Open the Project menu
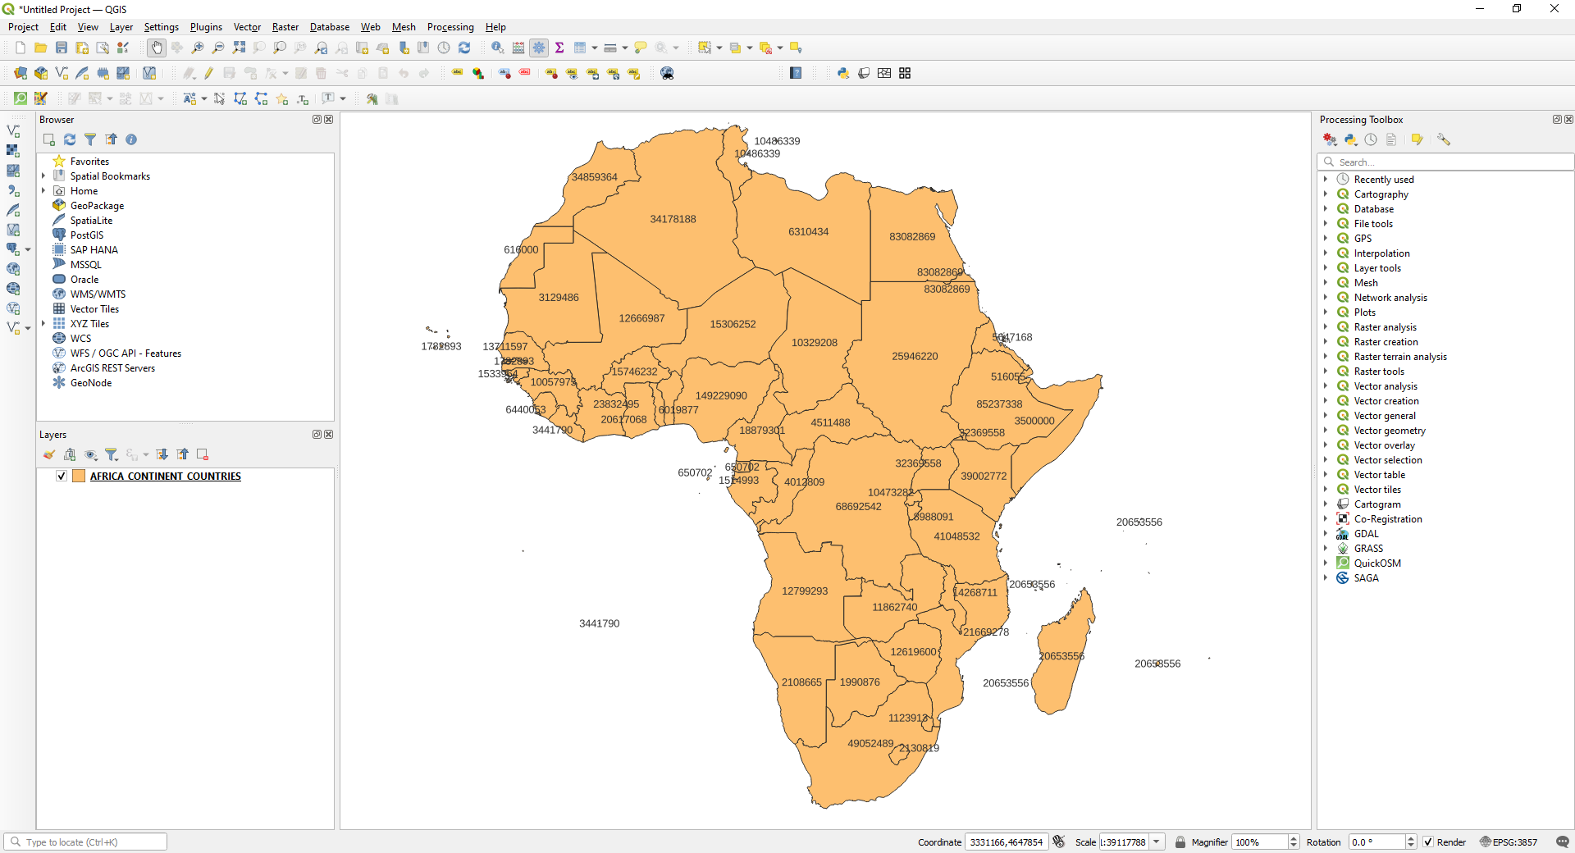This screenshot has width=1575, height=853. (x=23, y=27)
